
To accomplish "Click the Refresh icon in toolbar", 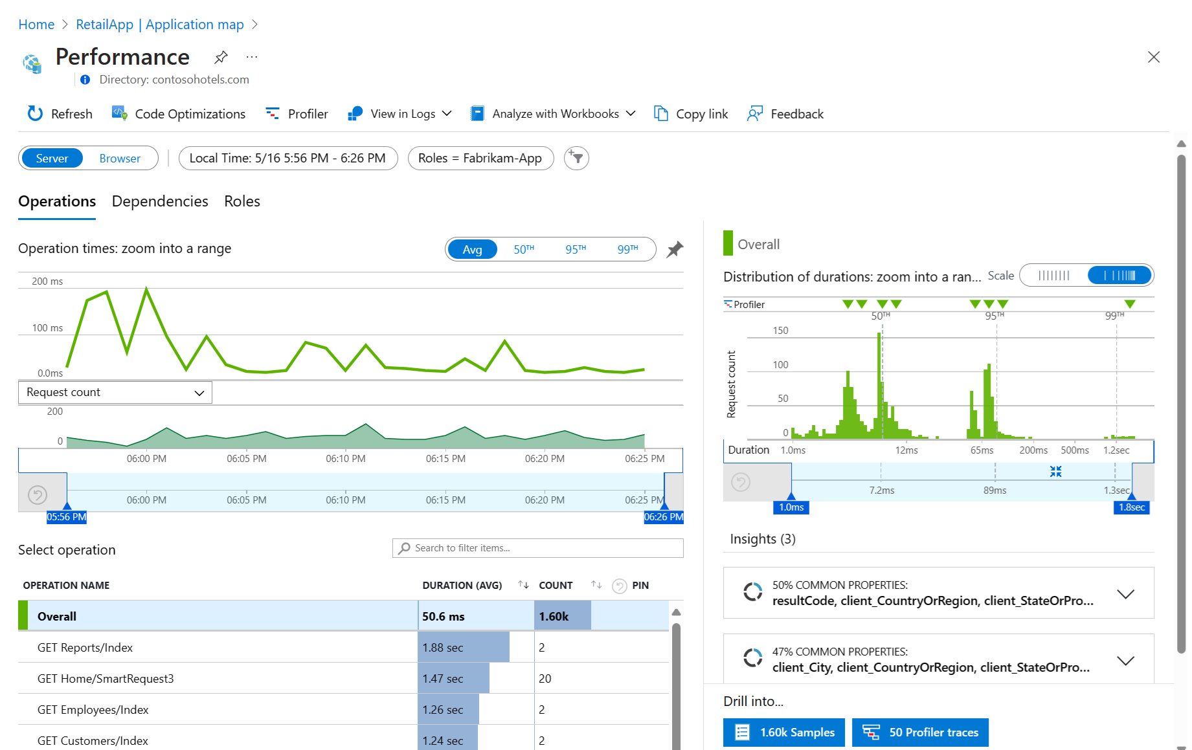I will pos(35,114).
